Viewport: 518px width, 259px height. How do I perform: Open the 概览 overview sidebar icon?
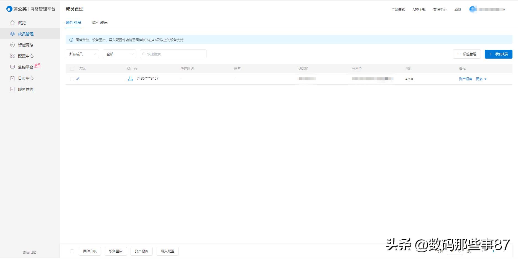pyautogui.click(x=21, y=23)
